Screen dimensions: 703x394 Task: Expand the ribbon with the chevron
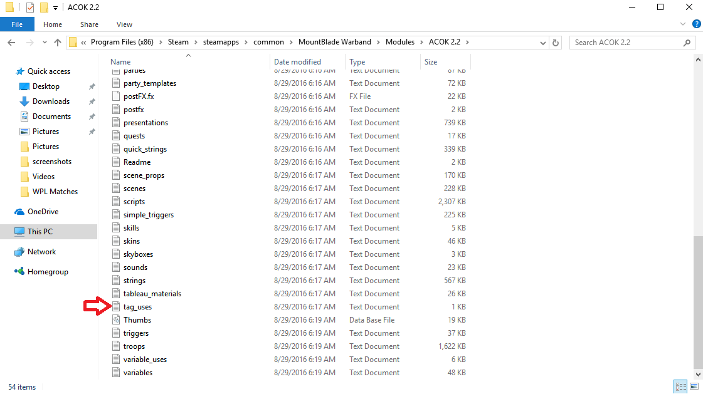(683, 24)
